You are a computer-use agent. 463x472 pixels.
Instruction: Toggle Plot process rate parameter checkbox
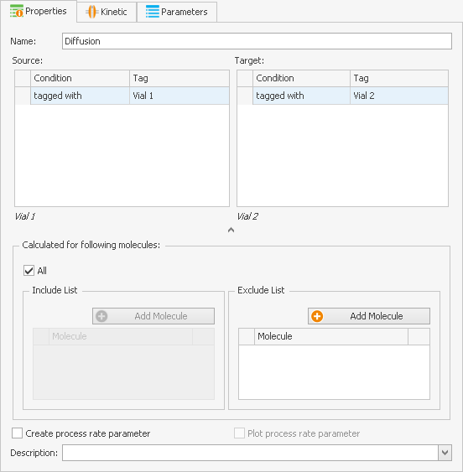tap(240, 433)
